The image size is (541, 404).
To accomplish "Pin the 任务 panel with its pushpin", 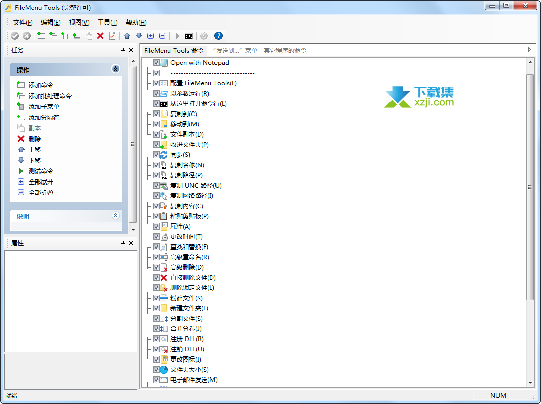I will 123,50.
